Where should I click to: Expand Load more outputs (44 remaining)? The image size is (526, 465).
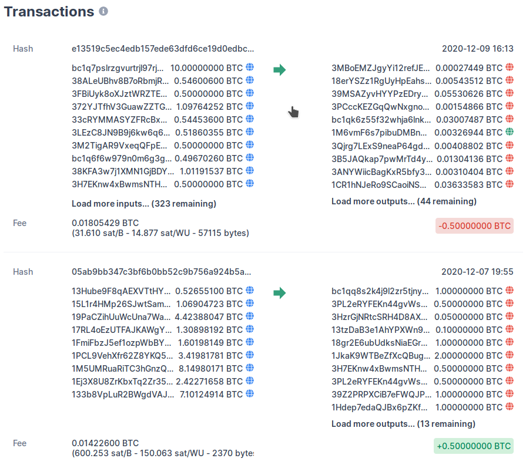(x=404, y=201)
